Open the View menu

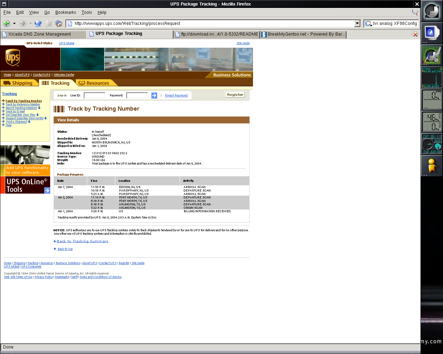tap(34, 12)
